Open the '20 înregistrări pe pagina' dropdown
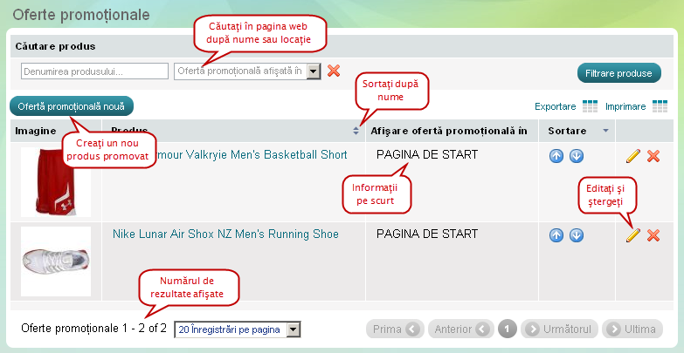 coord(293,329)
